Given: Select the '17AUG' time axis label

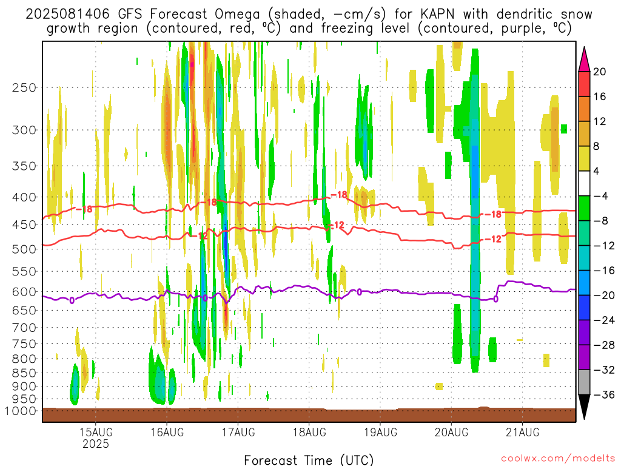Looking at the screenshot, I should click(x=238, y=432).
